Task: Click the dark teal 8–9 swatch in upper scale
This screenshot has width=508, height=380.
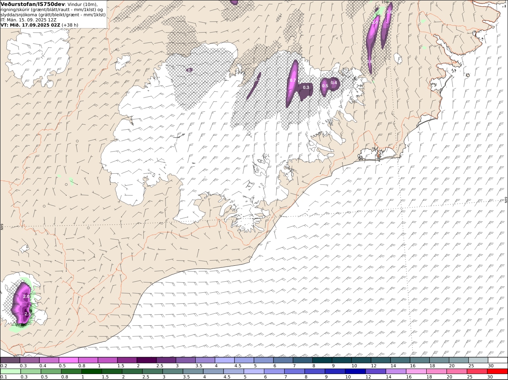Action: coord(322,360)
